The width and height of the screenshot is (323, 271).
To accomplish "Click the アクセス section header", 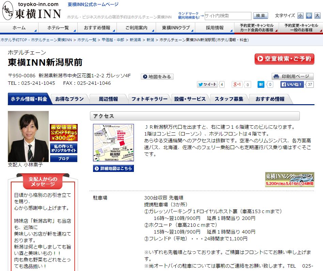I will pyautogui.click(x=195, y=116).
